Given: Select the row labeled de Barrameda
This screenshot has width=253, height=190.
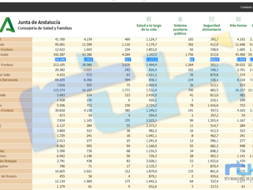Looking at the screenshot, I should coord(16,80).
